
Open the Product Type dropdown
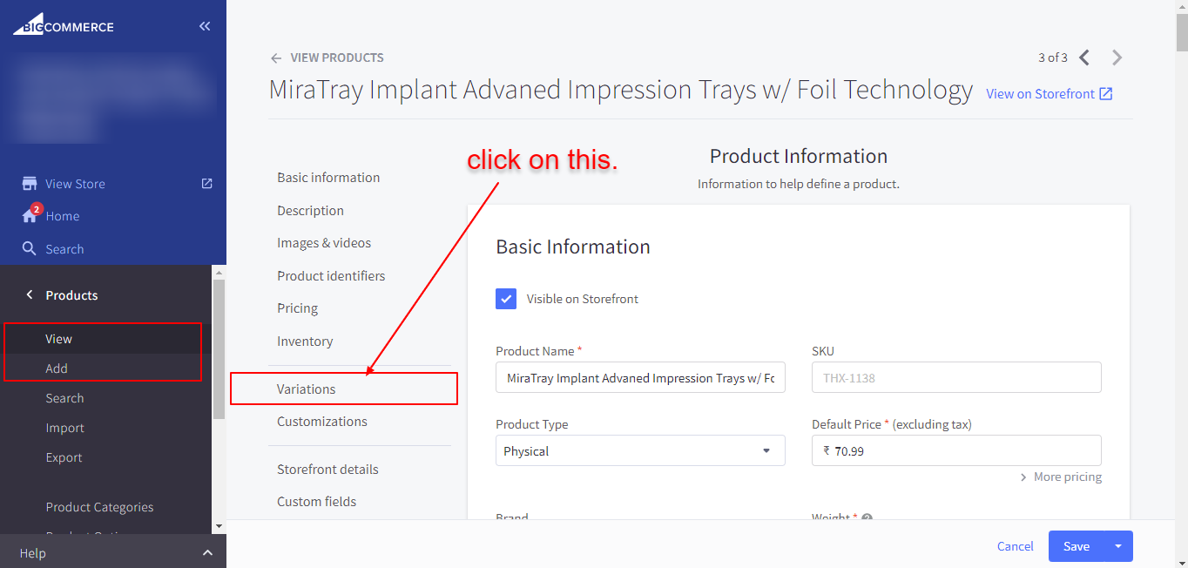(x=640, y=450)
